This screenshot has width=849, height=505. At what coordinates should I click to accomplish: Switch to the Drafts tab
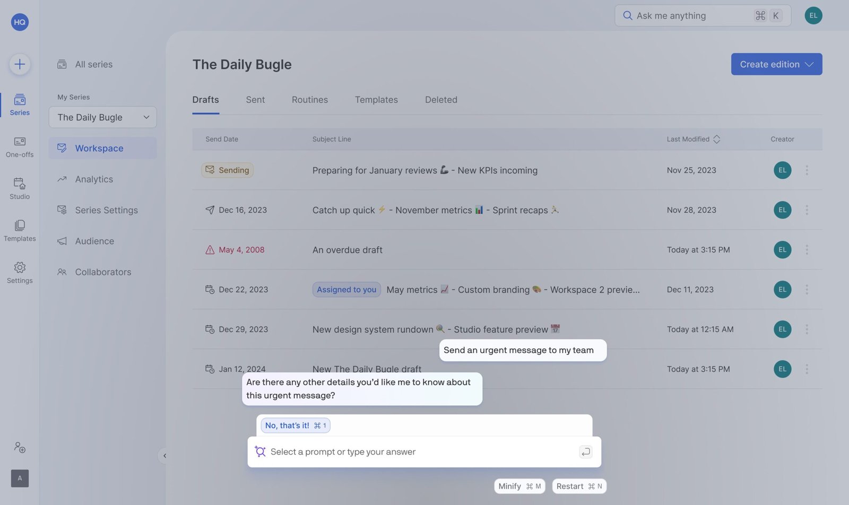(205, 100)
